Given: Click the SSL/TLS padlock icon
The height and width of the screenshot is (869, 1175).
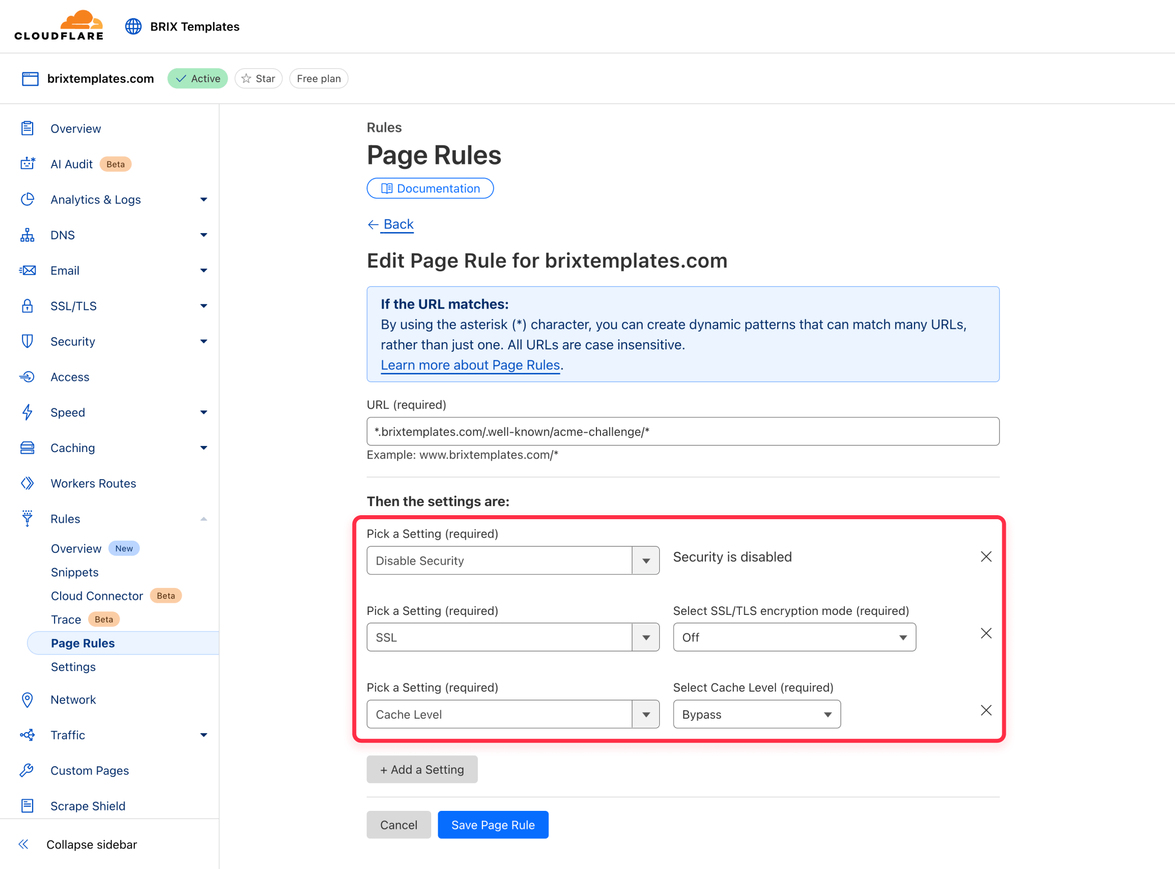Looking at the screenshot, I should coord(28,306).
